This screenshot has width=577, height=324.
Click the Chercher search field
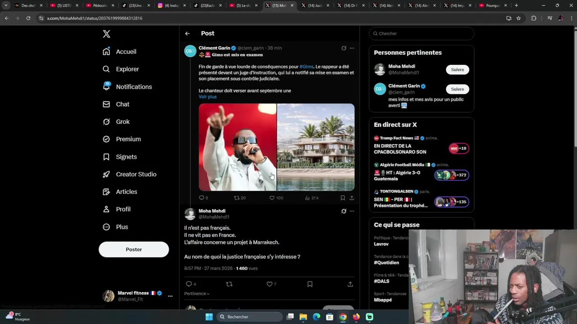(x=421, y=33)
